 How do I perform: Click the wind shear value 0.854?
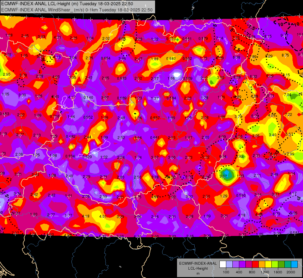[106, 58]
